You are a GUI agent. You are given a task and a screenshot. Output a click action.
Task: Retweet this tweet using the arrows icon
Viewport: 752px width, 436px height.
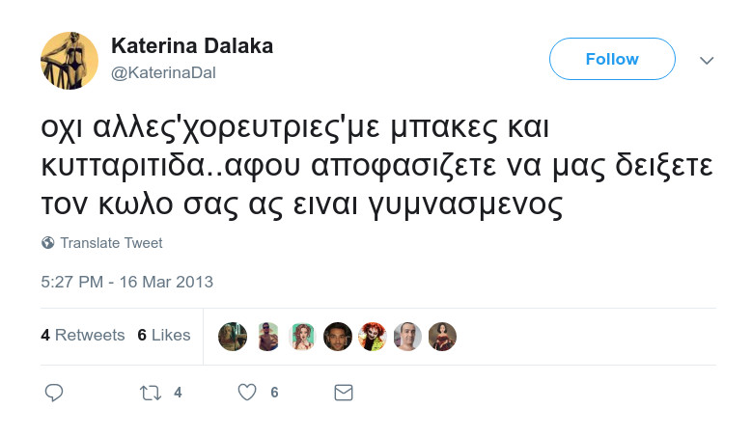point(151,393)
